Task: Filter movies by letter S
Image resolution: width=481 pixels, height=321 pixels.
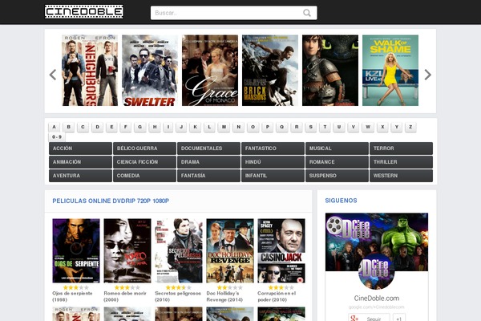Action: click(x=311, y=127)
